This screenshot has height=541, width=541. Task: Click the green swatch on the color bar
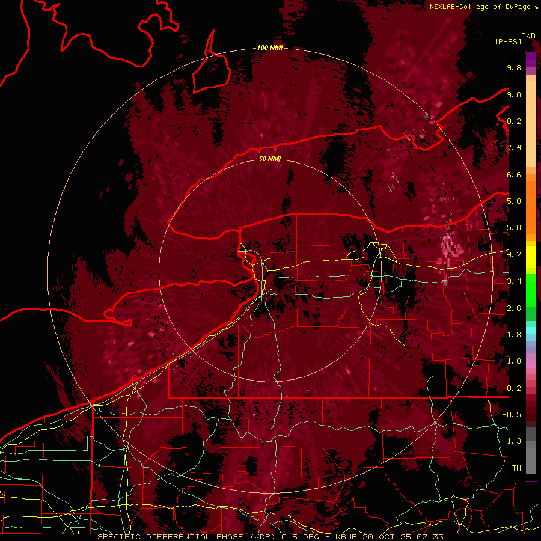click(531, 290)
